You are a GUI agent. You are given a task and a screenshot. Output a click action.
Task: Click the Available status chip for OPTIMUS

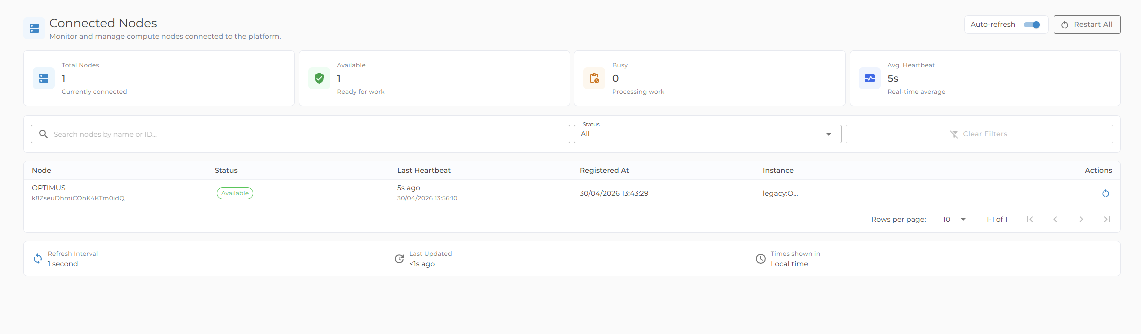[x=235, y=193]
